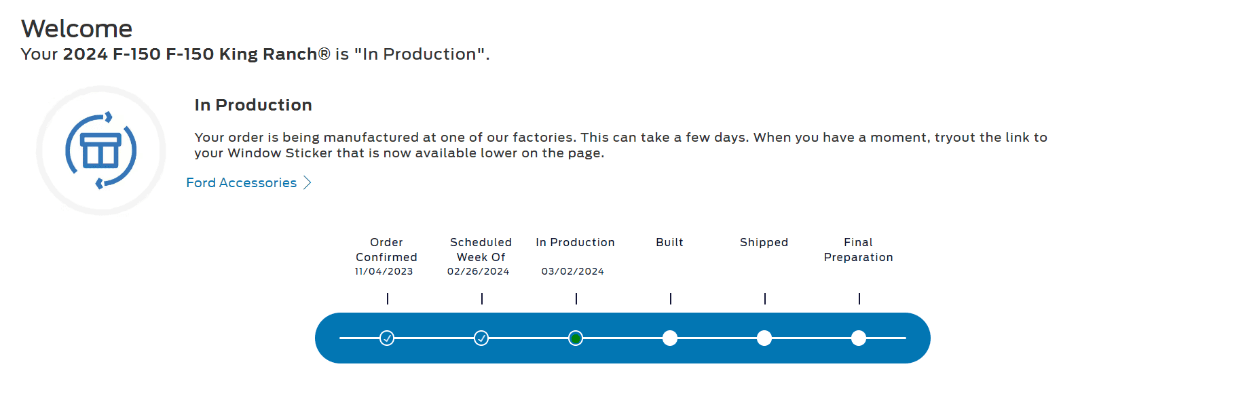Expand Ford Accessories using its chevron arrow
Screen dimensions: 1247x394
307,182
